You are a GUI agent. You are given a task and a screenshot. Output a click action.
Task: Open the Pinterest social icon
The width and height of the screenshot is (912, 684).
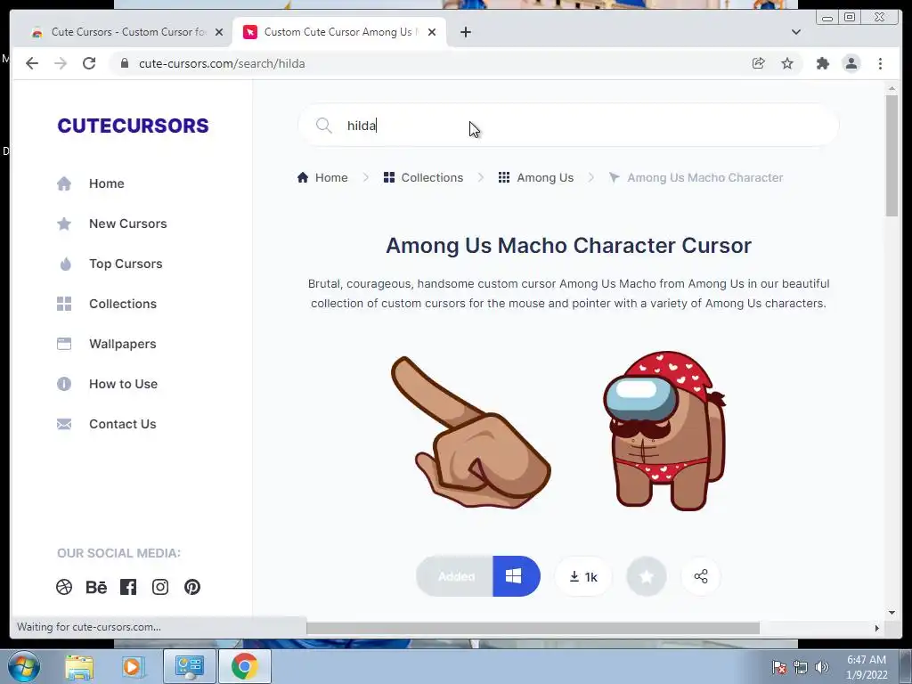coord(192,587)
